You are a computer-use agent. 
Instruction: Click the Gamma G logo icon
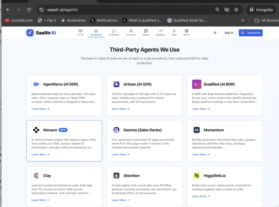[116, 130]
